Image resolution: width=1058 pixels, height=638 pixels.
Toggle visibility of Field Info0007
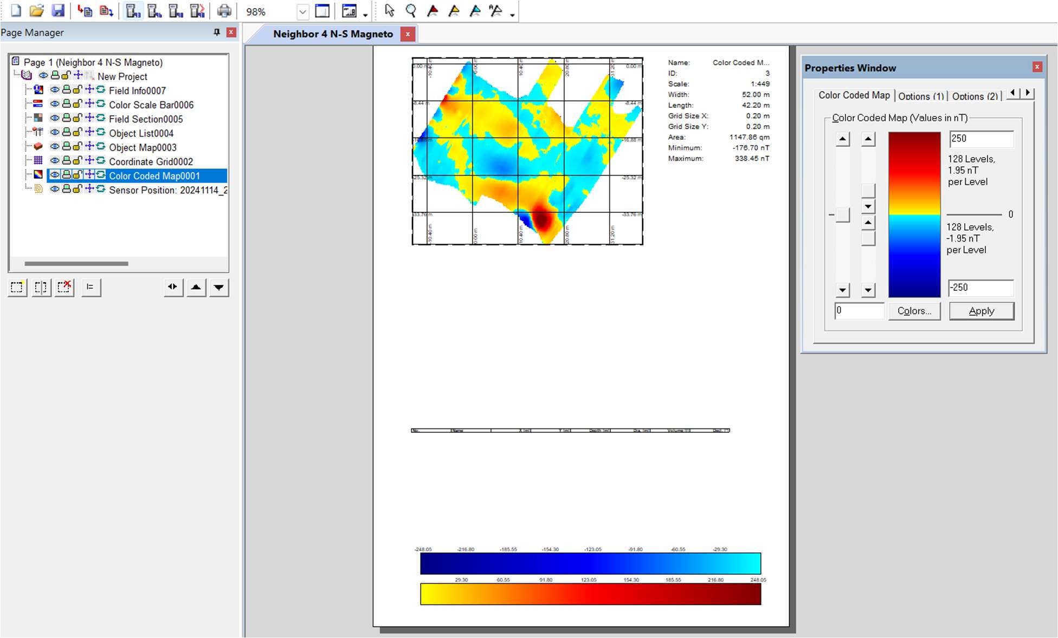[55, 90]
